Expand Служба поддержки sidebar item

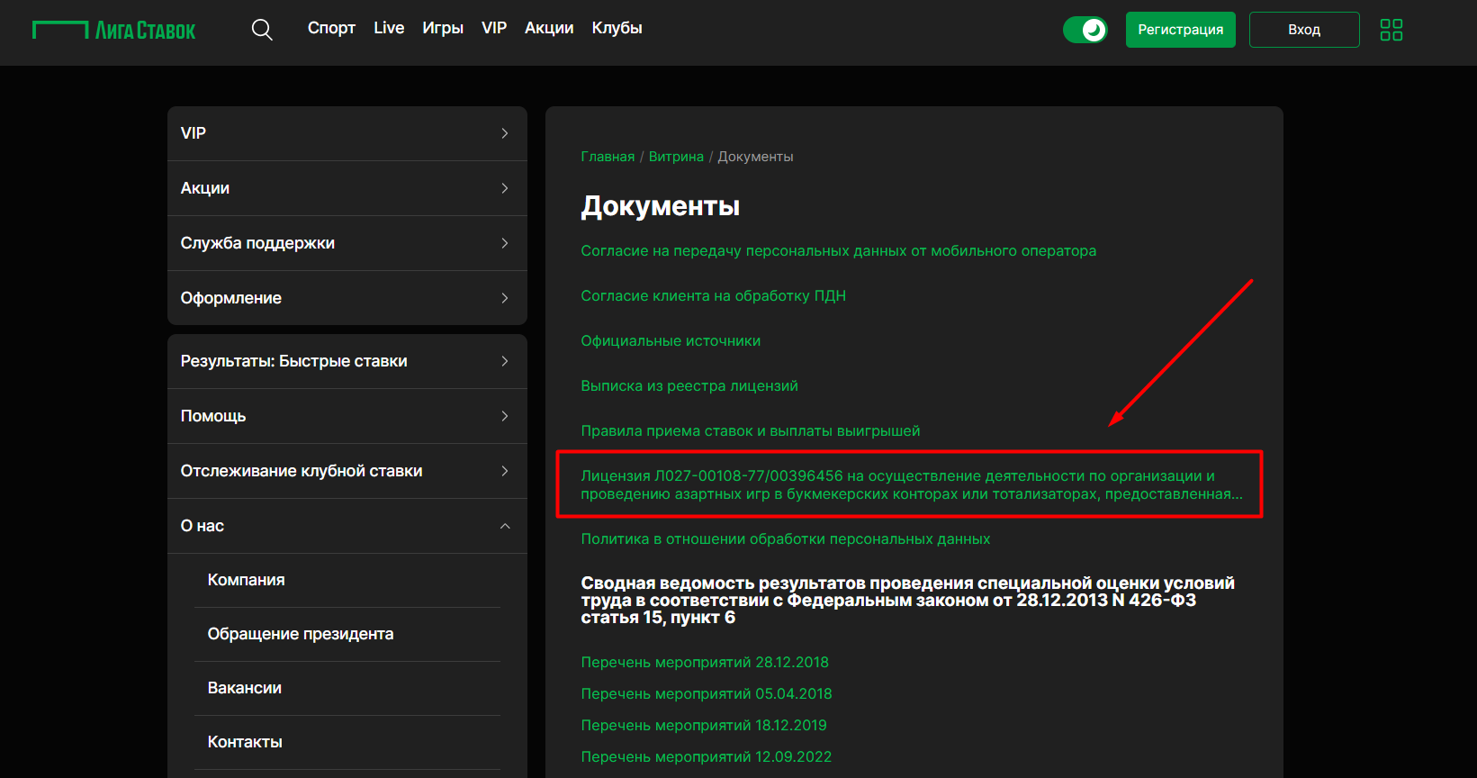click(x=347, y=243)
